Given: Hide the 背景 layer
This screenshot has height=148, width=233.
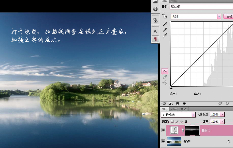Looking at the screenshot, I should coord(163,141).
